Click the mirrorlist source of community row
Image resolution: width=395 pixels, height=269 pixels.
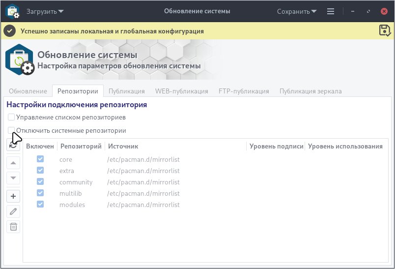pos(143,182)
